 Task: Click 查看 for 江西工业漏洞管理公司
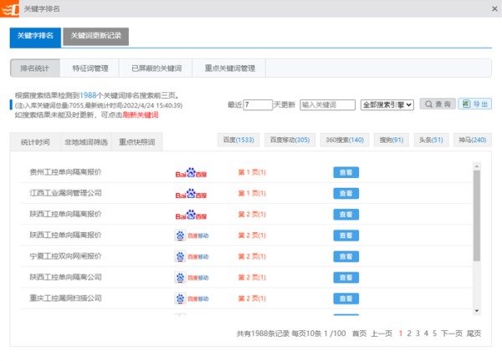coord(346,194)
